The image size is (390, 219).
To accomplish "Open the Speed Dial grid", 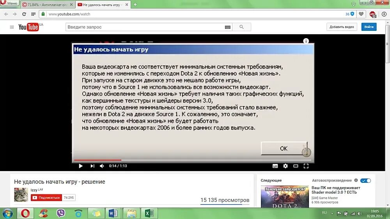I will 33,14.
